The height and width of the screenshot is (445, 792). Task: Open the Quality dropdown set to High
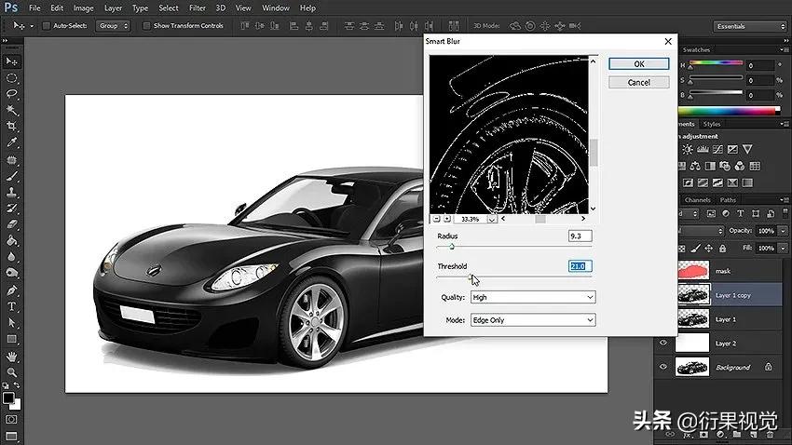(532, 297)
